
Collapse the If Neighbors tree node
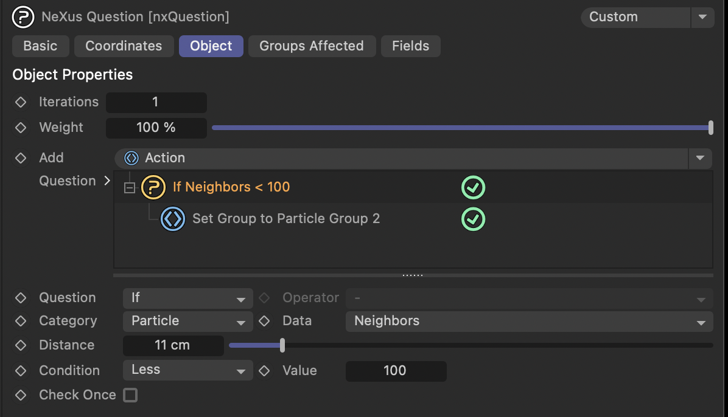coord(129,188)
